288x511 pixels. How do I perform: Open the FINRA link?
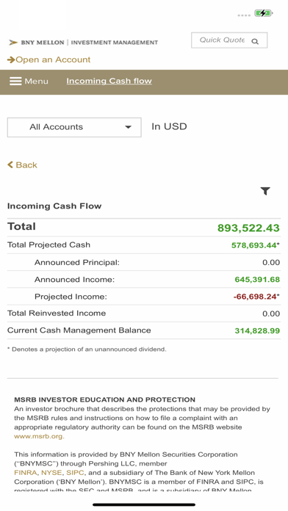point(26,473)
